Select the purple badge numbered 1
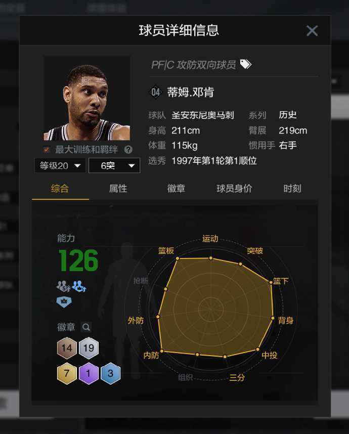Screen dimensions: 349x434 [89, 373]
